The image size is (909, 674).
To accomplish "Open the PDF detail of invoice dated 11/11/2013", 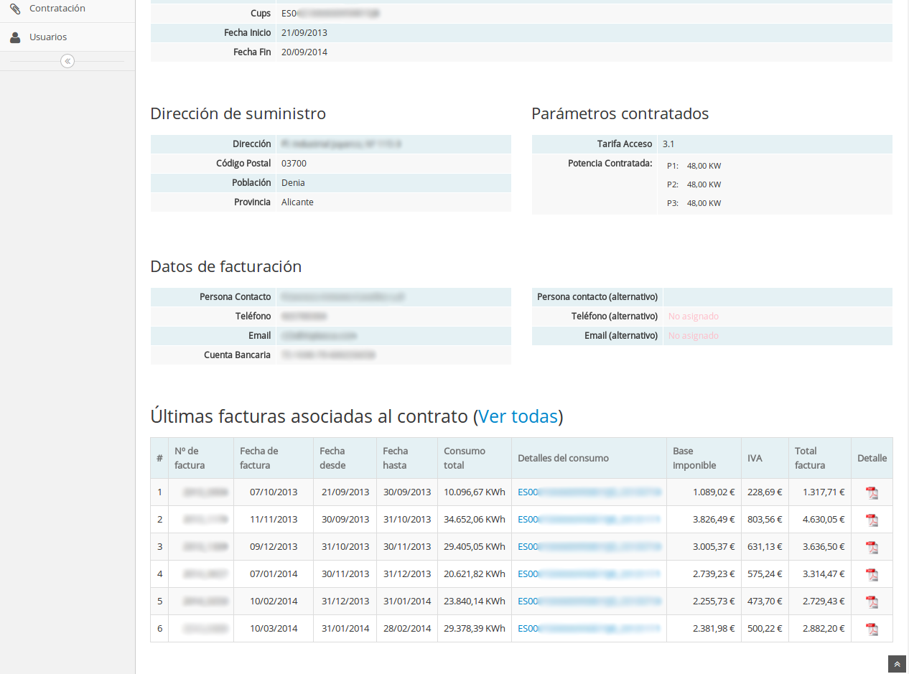I will coord(872,520).
